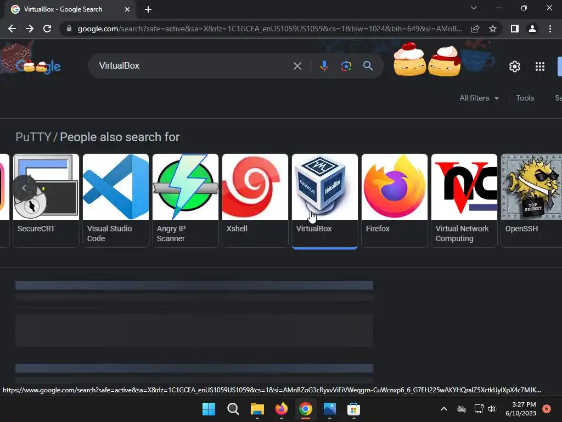This screenshot has width=562, height=422.
Task: Submit search with the magnifier icon
Action: (x=368, y=66)
